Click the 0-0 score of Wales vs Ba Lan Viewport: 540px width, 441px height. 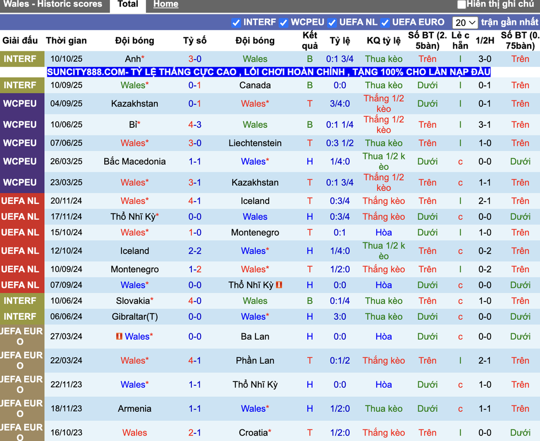tap(195, 336)
